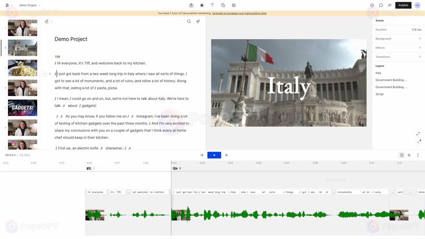Add a Background with its plus icon
The height and width of the screenshot is (239, 425).
click(420, 39)
